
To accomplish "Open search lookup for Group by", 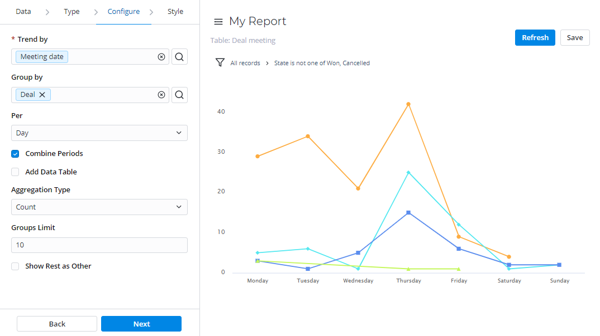I will [x=179, y=95].
